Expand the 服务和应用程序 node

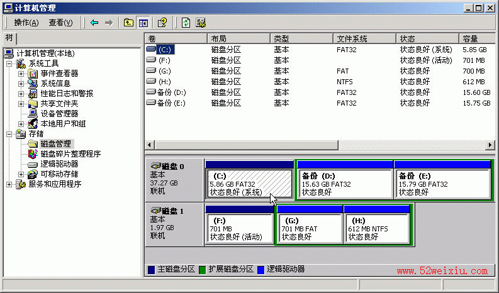point(9,184)
